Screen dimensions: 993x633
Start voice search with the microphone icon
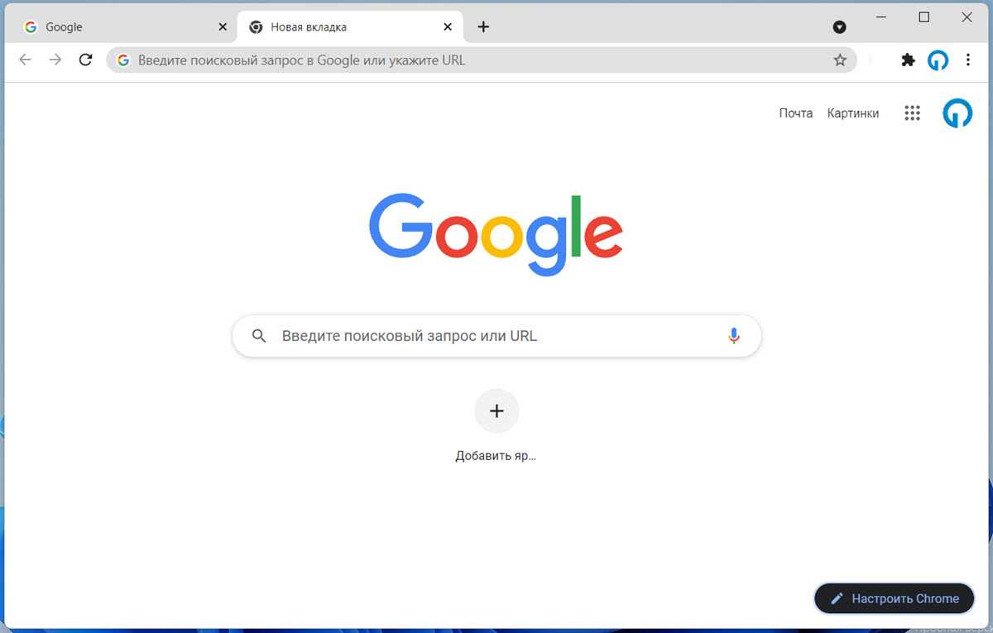coord(733,336)
